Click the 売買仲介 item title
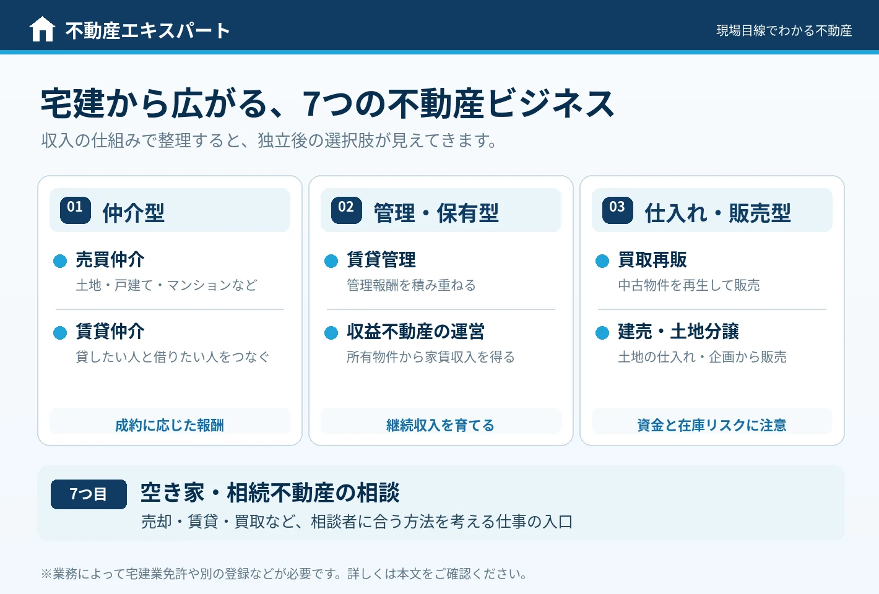Viewport: 879px width, 594px height. coord(110,260)
